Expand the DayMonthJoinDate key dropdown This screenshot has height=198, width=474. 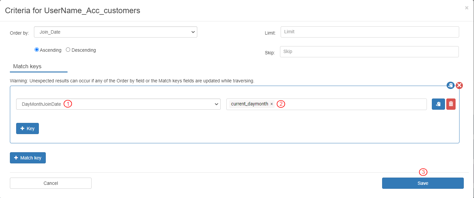118,104
